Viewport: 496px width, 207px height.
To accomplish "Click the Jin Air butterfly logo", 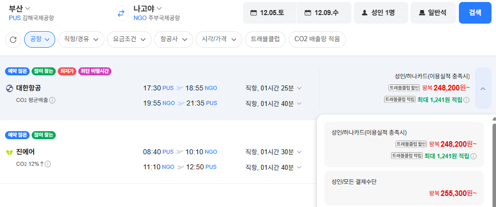I will 10,152.
